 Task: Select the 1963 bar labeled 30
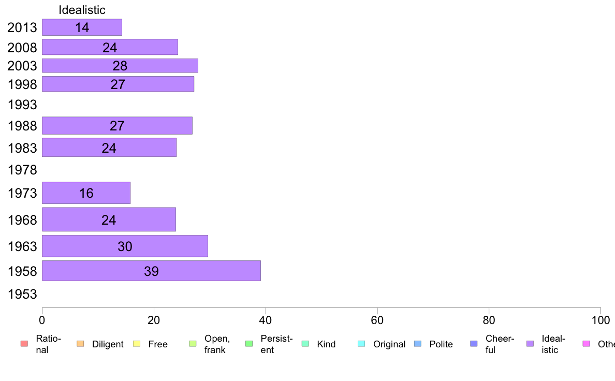tap(125, 246)
